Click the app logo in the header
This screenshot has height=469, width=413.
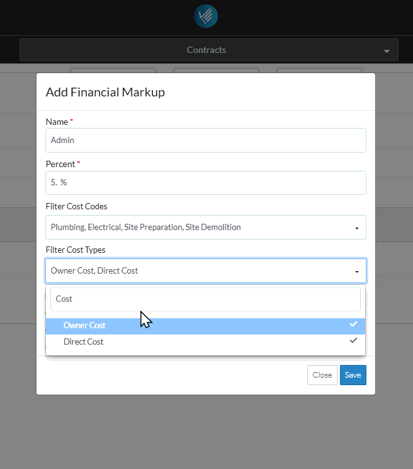tap(206, 16)
